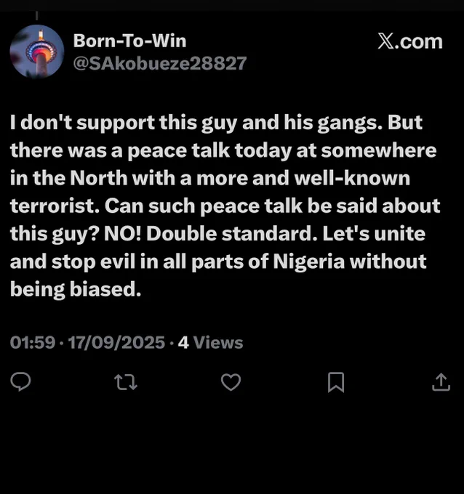The width and height of the screenshot is (464, 494).
Task: Click the word "North" in the tweet text
Action: (98, 178)
